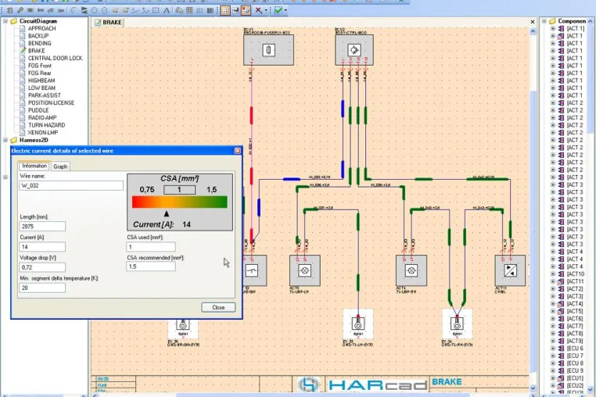596x397 pixels.
Task: Click the table grid layout icon
Action: [x=189, y=11]
